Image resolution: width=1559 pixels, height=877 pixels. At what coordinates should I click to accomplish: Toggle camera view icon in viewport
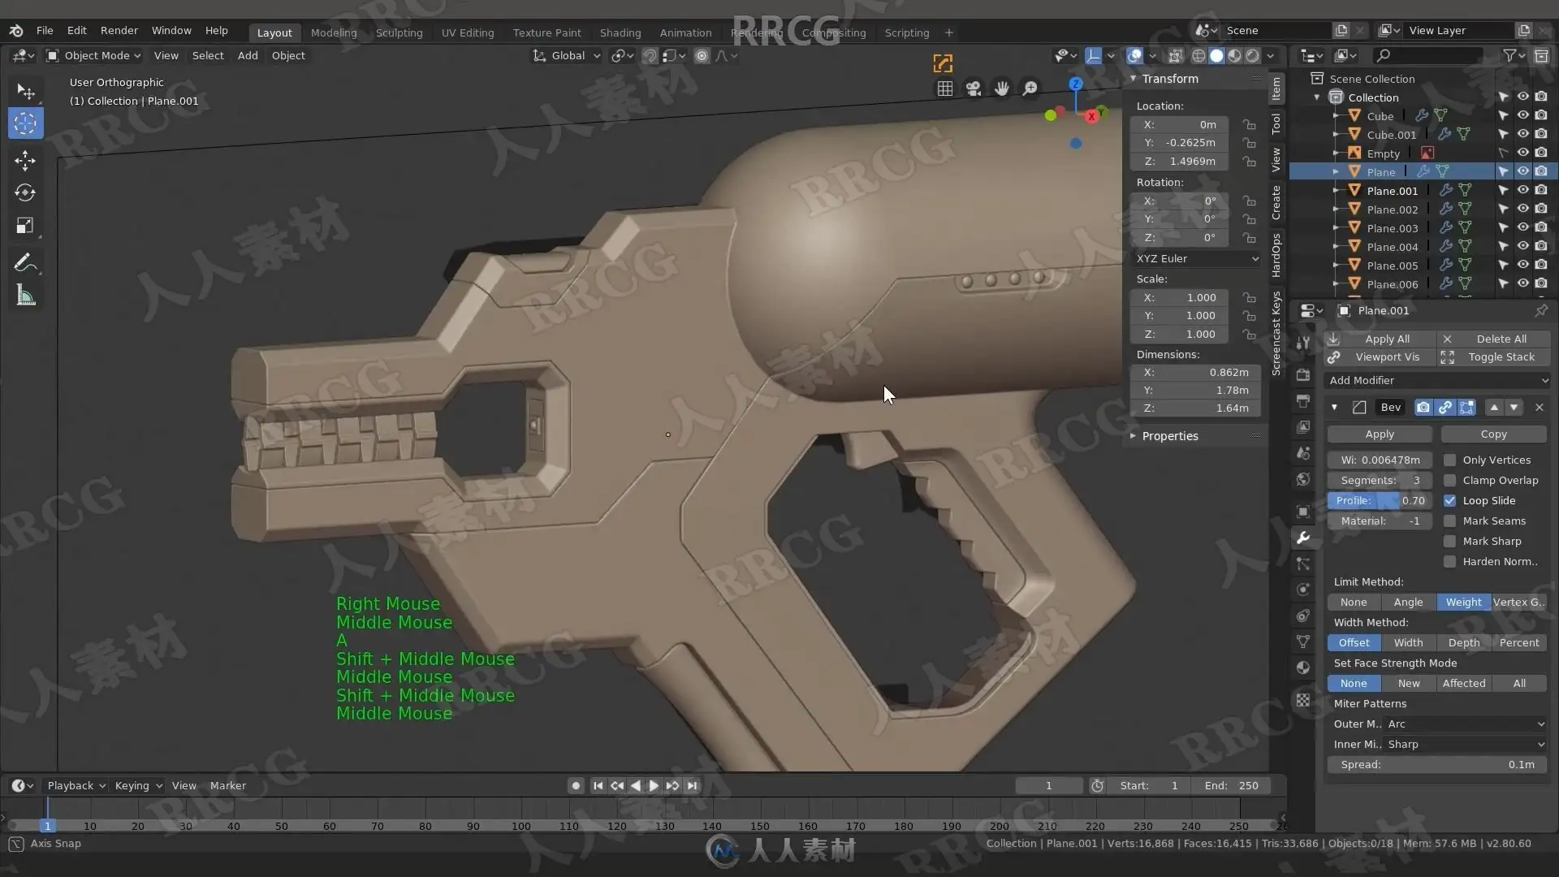tap(974, 89)
